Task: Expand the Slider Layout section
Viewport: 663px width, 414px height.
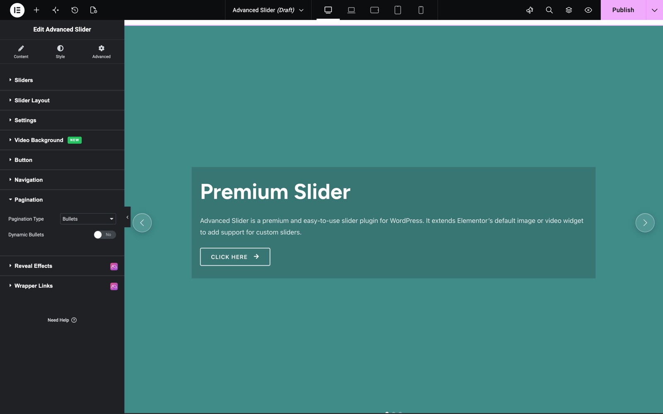Action: pyautogui.click(x=62, y=100)
